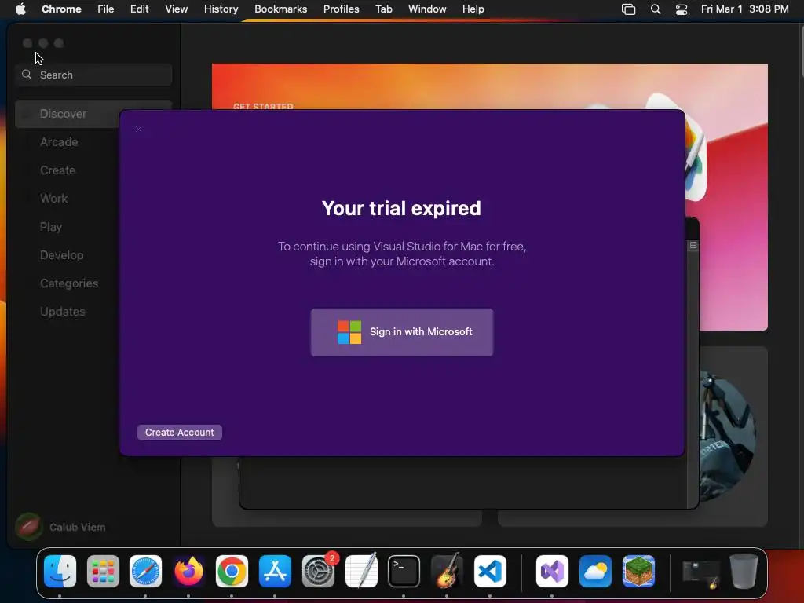Open the Trash in the dock
Viewport: 804px width, 603px height.
click(x=744, y=572)
